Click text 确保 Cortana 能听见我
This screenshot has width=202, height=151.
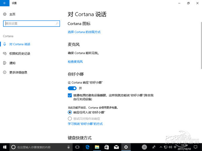tap(83, 53)
